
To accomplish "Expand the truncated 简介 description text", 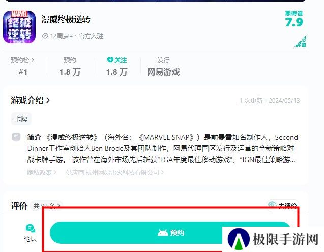I will point(163,148).
